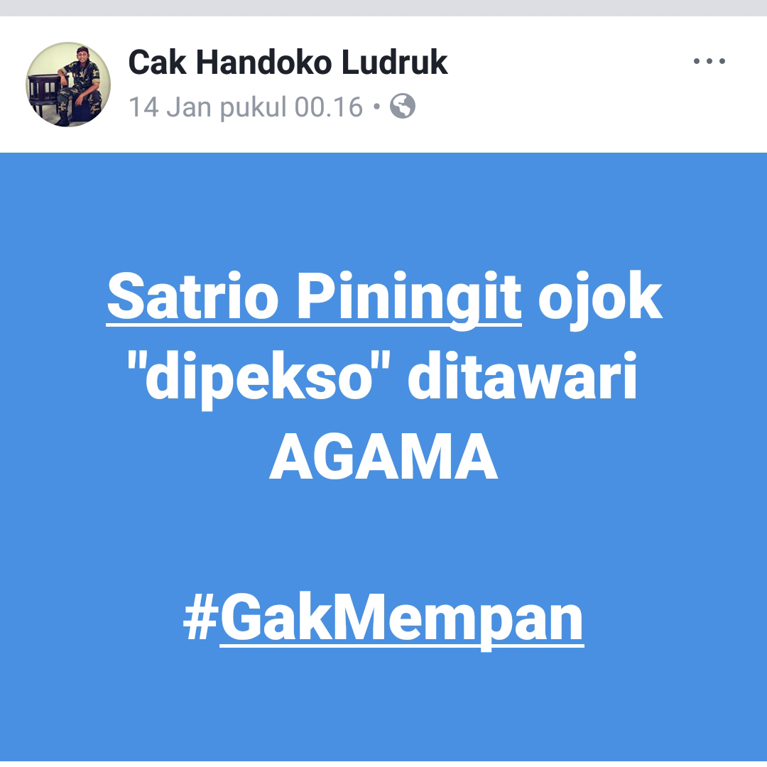Click the gray divider bar above the post

(x=383, y=8)
